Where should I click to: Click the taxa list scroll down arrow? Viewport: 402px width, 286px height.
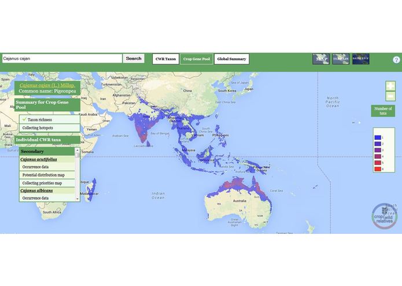pyautogui.click(x=78, y=199)
